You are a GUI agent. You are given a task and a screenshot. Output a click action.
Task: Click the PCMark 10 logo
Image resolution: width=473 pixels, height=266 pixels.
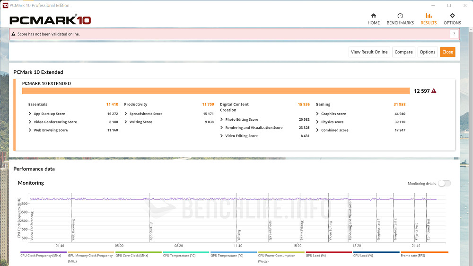tap(50, 20)
